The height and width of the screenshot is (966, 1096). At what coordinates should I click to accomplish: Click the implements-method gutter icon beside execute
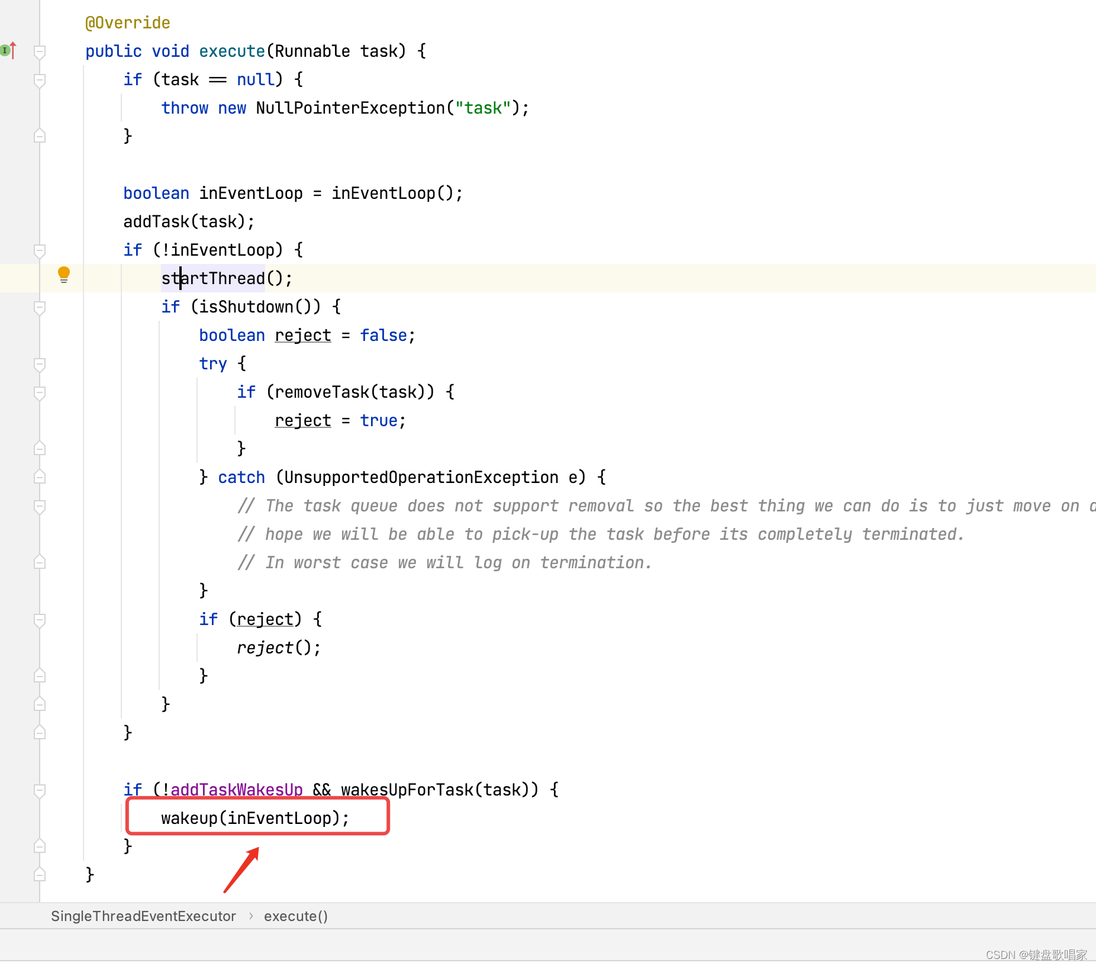point(8,51)
